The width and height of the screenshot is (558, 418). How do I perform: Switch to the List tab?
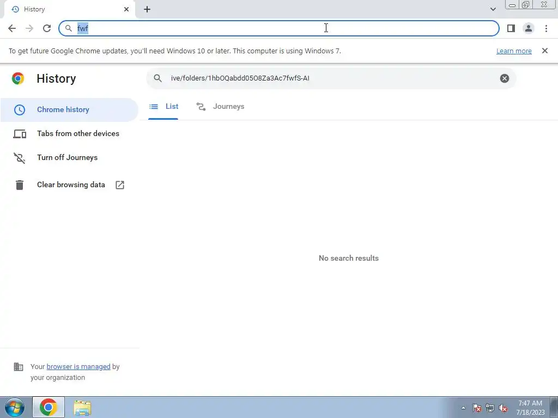point(163,107)
